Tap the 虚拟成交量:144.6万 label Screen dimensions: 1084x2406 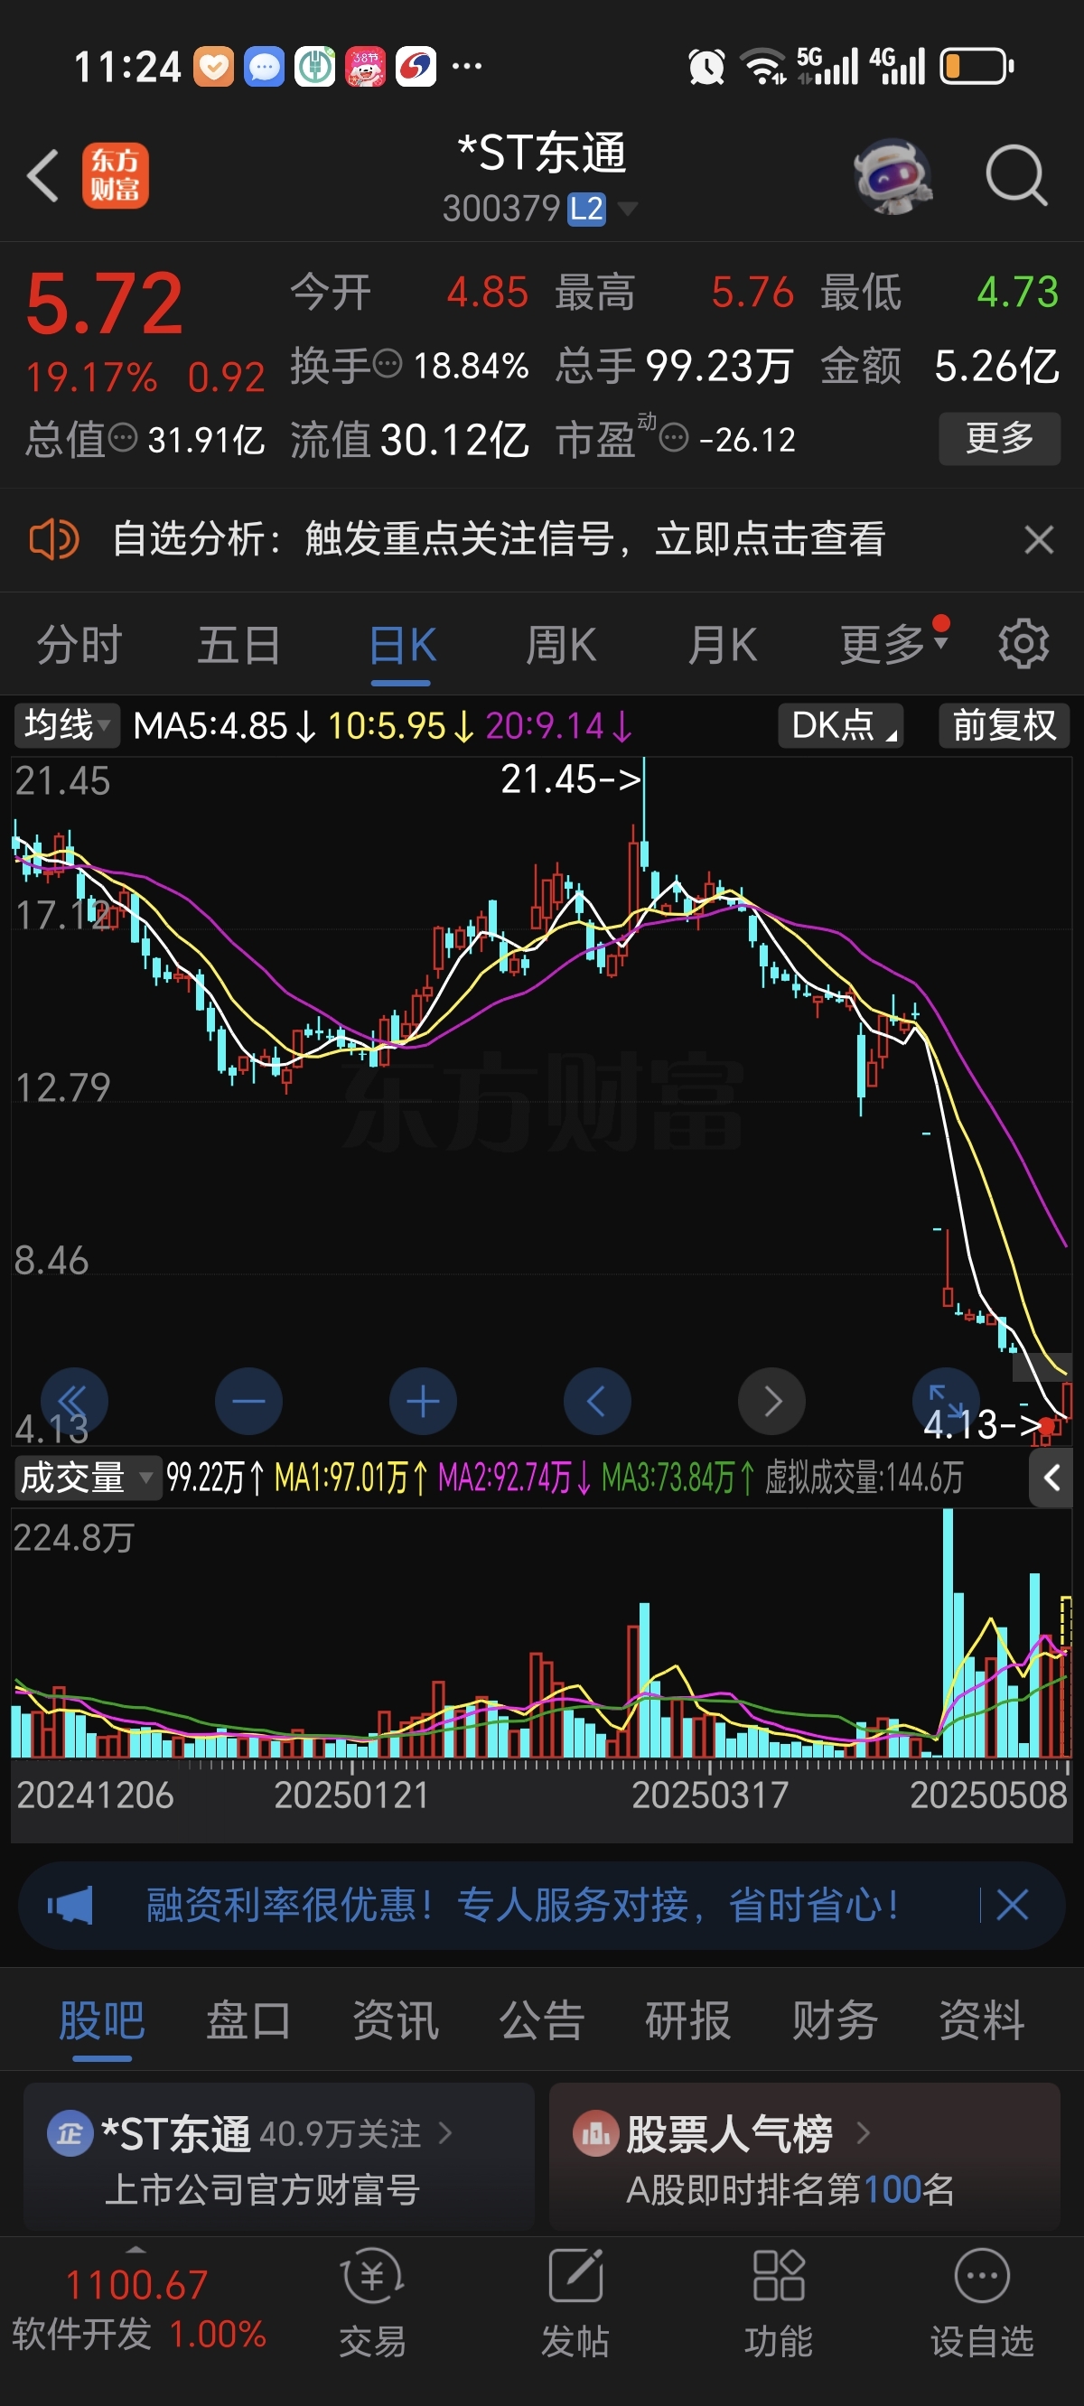(864, 1478)
